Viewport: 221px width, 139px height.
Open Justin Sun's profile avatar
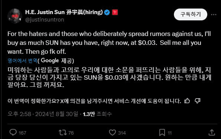[15, 16]
